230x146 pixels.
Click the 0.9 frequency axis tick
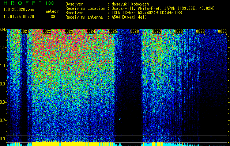pyautogui.click(x=3, y=84)
